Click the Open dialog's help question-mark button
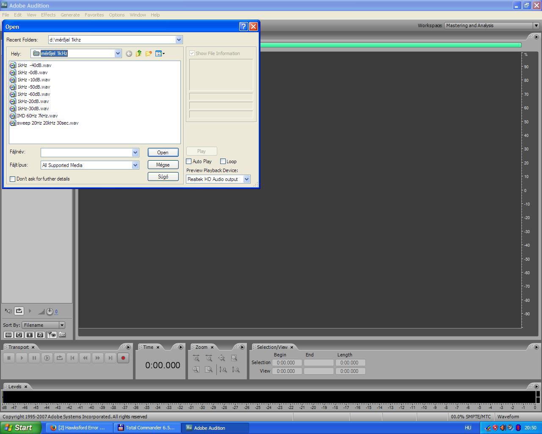This screenshot has height=434, width=542. point(243,26)
